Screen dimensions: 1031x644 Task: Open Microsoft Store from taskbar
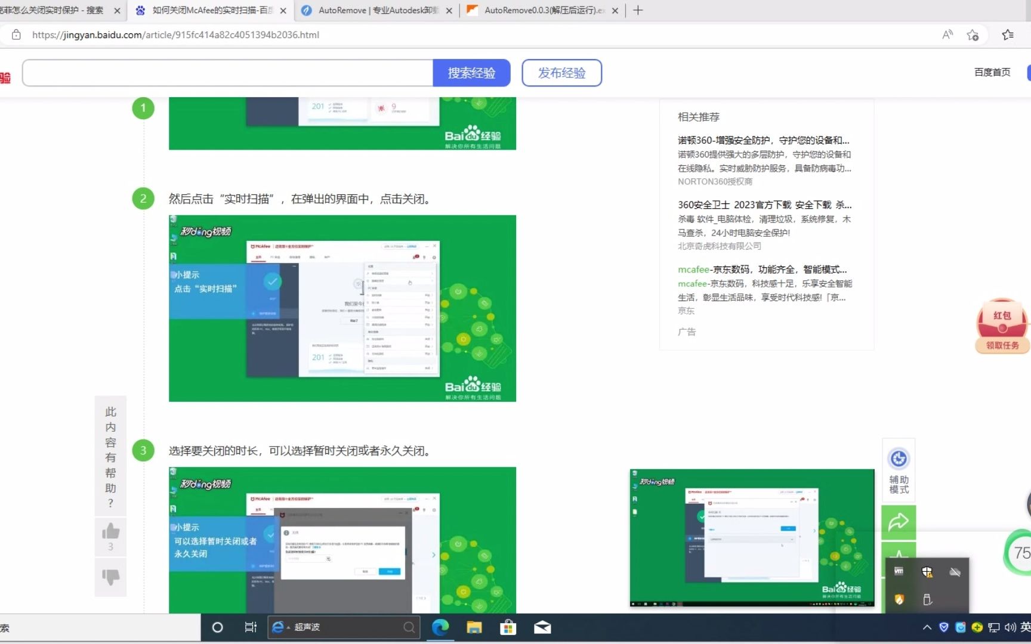point(508,627)
